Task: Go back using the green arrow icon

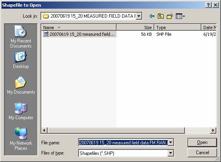Action: coord(152,16)
